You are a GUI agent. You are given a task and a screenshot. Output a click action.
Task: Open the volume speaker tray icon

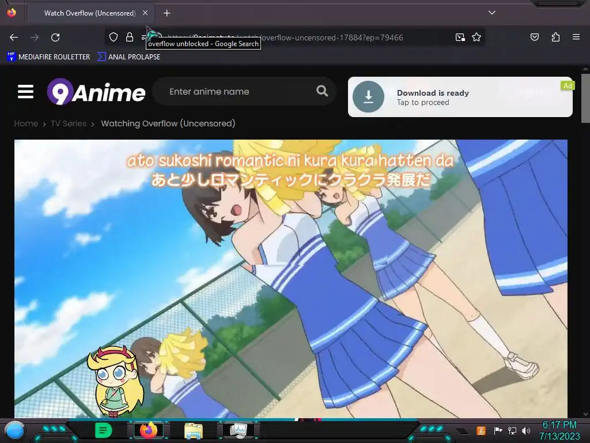[525, 430]
